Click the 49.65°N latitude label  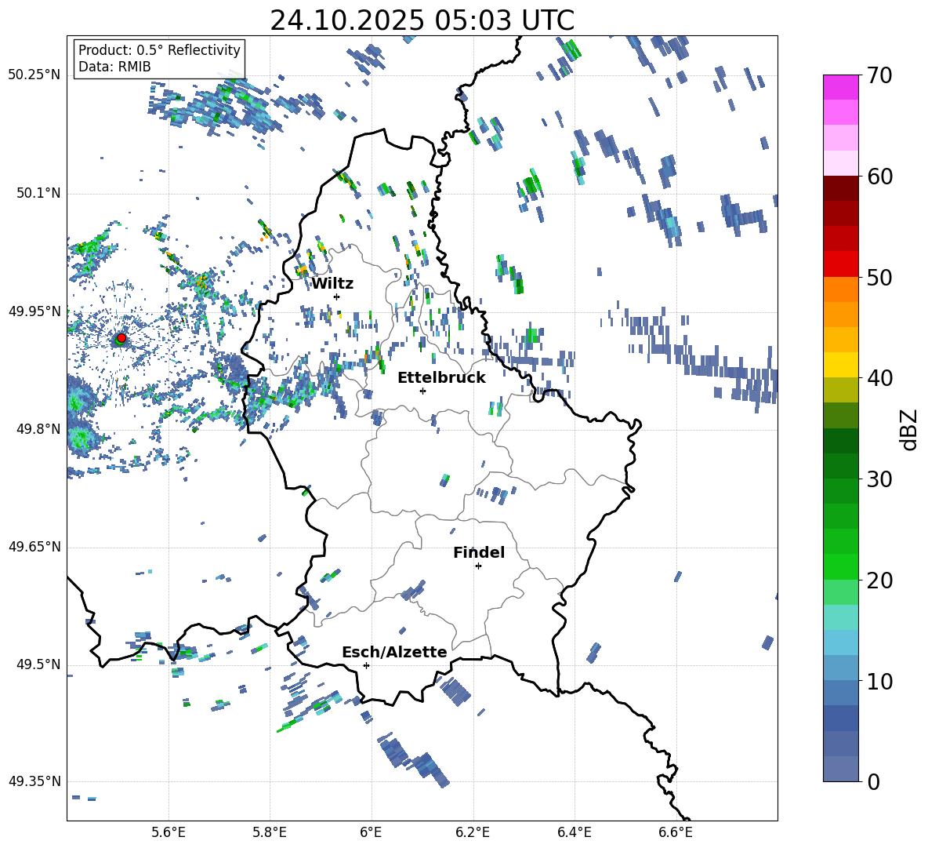[34, 546]
